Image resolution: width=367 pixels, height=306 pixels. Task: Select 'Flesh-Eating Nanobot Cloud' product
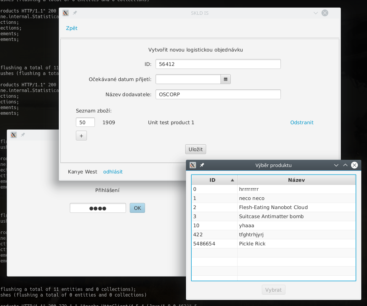click(x=273, y=208)
